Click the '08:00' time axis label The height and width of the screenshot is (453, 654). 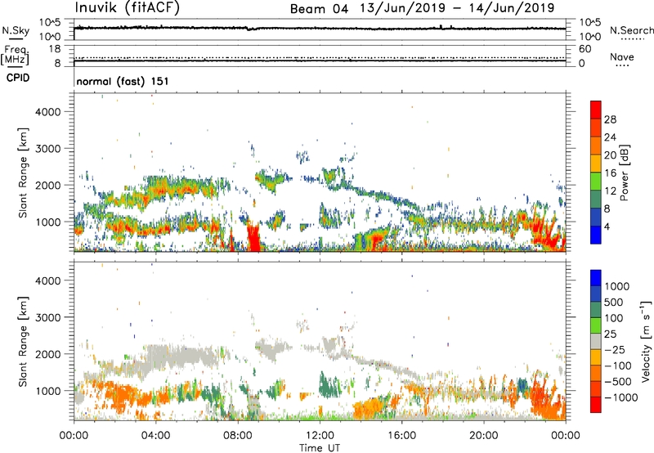(238, 436)
